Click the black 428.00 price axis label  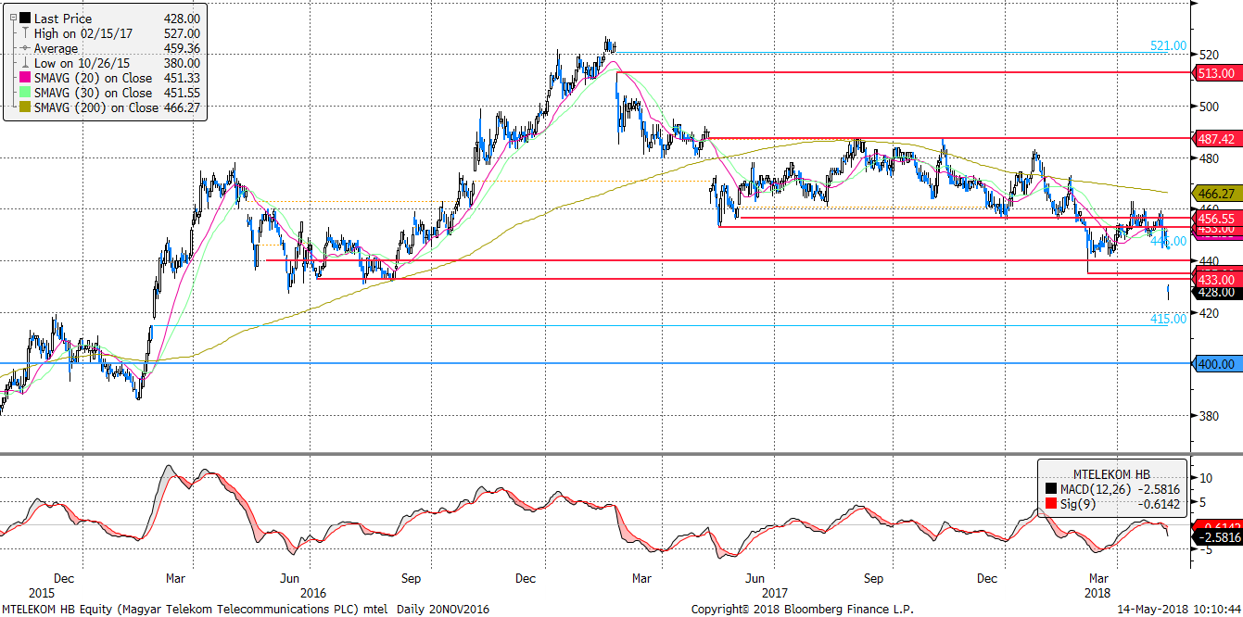[1215, 292]
